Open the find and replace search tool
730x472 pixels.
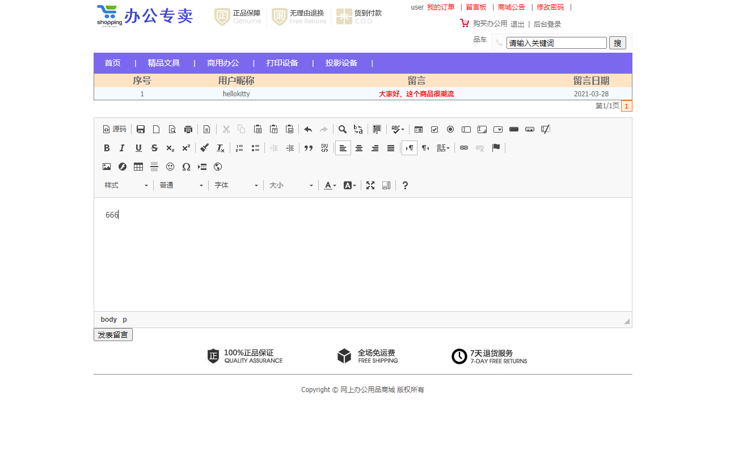[342, 129]
